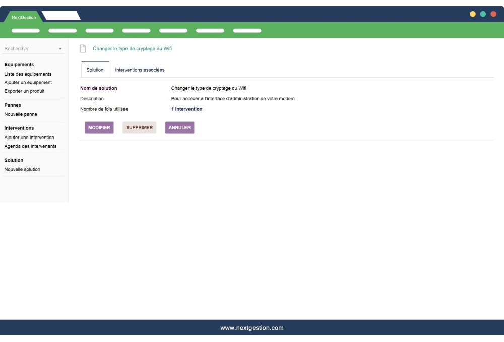This screenshot has height=342, width=504.
Task: Click Ajouter un équipement
Action: (28, 82)
